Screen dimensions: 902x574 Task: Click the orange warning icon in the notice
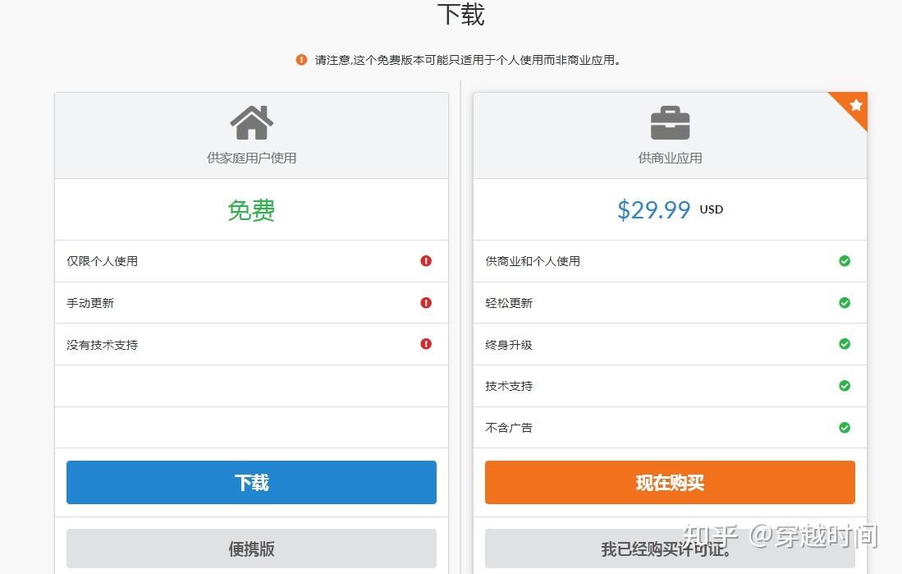pyautogui.click(x=300, y=59)
